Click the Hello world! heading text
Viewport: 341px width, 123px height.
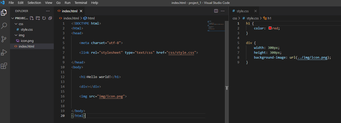click(99, 77)
